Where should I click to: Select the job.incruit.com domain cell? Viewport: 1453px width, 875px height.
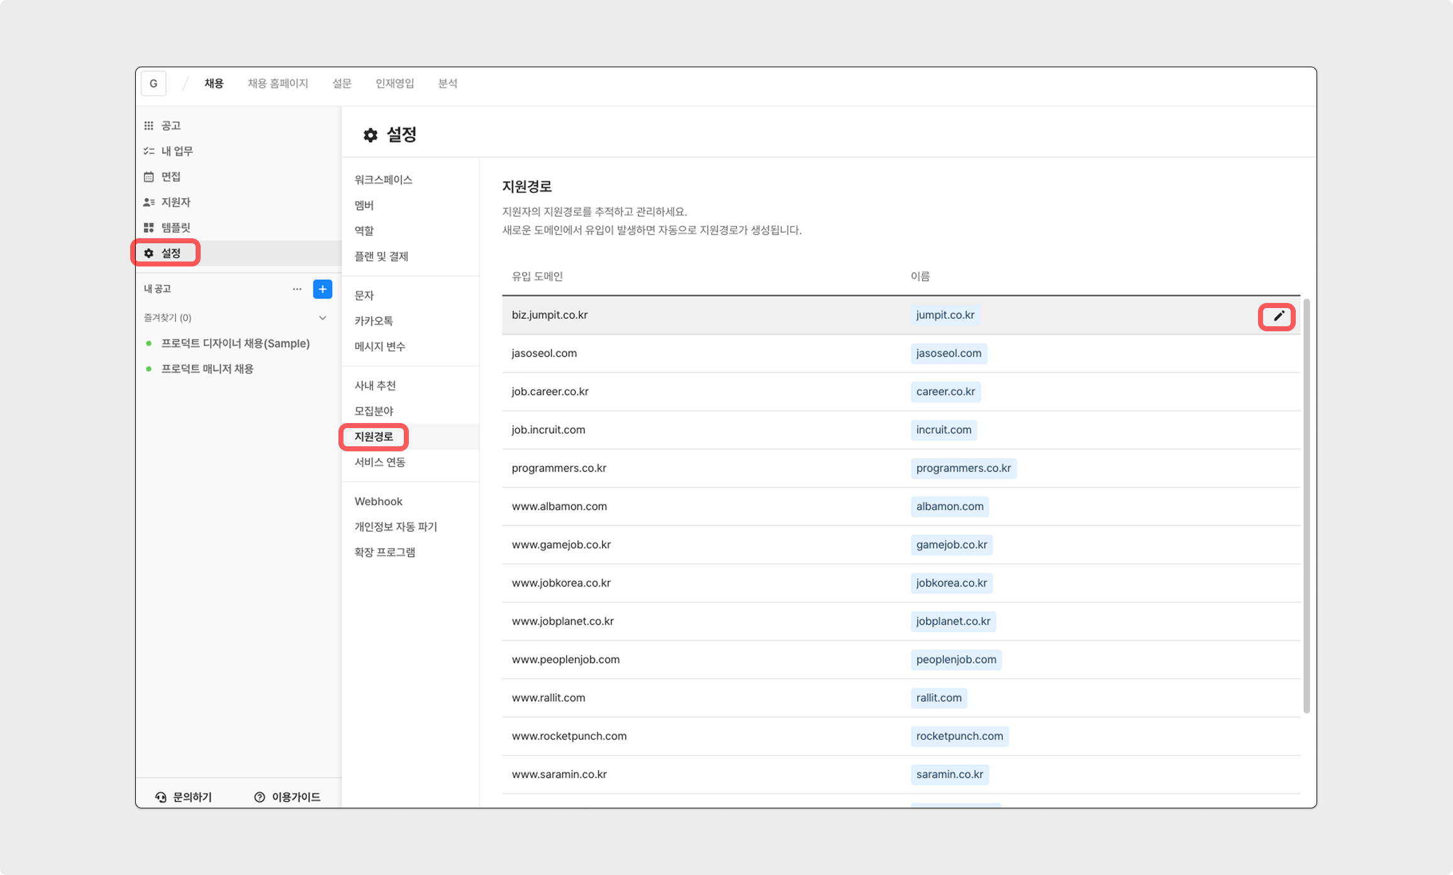(x=548, y=430)
